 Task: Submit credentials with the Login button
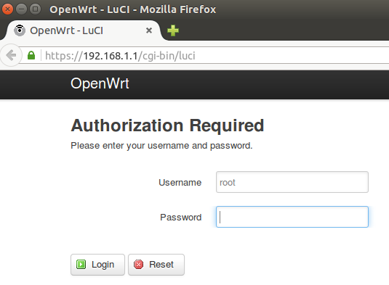click(x=97, y=265)
